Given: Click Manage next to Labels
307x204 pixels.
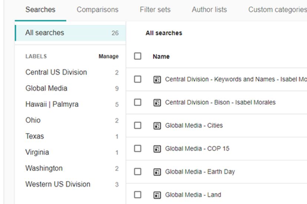Looking at the screenshot, I should 108,57.
